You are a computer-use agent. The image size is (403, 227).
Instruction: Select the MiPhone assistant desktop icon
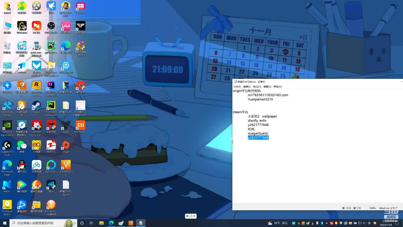pos(80,127)
